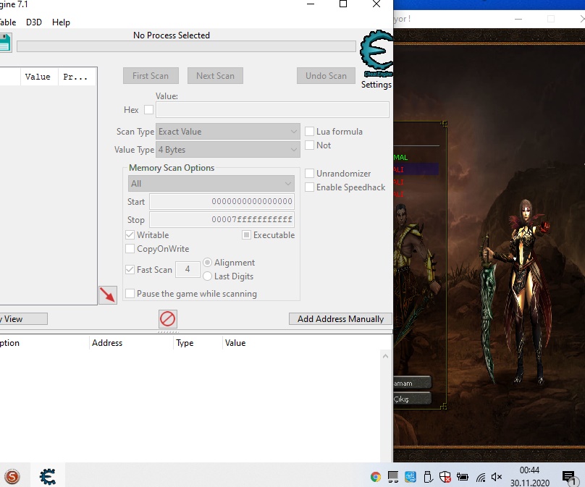Select the Last Digits radio button
The height and width of the screenshot is (487, 585).
(208, 276)
